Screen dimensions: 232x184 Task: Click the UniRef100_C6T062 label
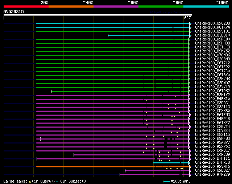tap(212, 91)
